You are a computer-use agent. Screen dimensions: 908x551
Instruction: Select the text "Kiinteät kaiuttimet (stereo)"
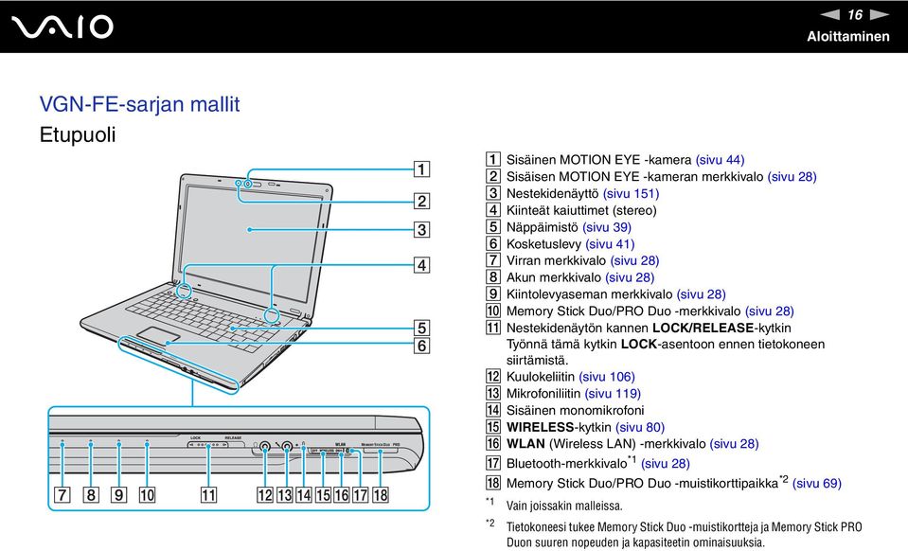pos(581,210)
